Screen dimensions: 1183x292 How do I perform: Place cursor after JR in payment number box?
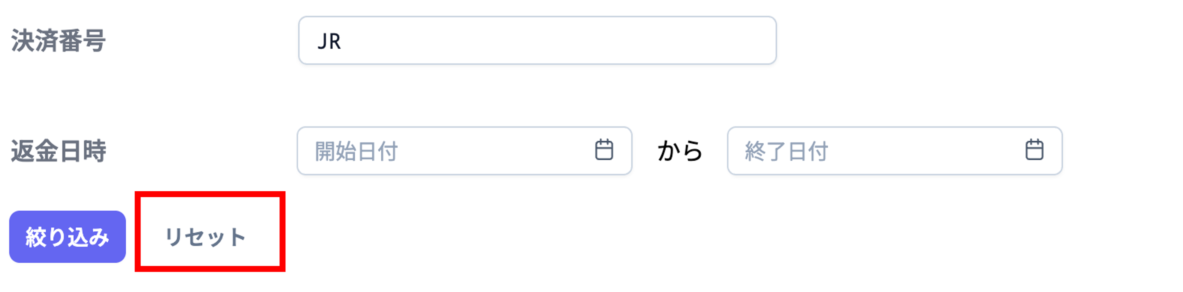pos(343,41)
